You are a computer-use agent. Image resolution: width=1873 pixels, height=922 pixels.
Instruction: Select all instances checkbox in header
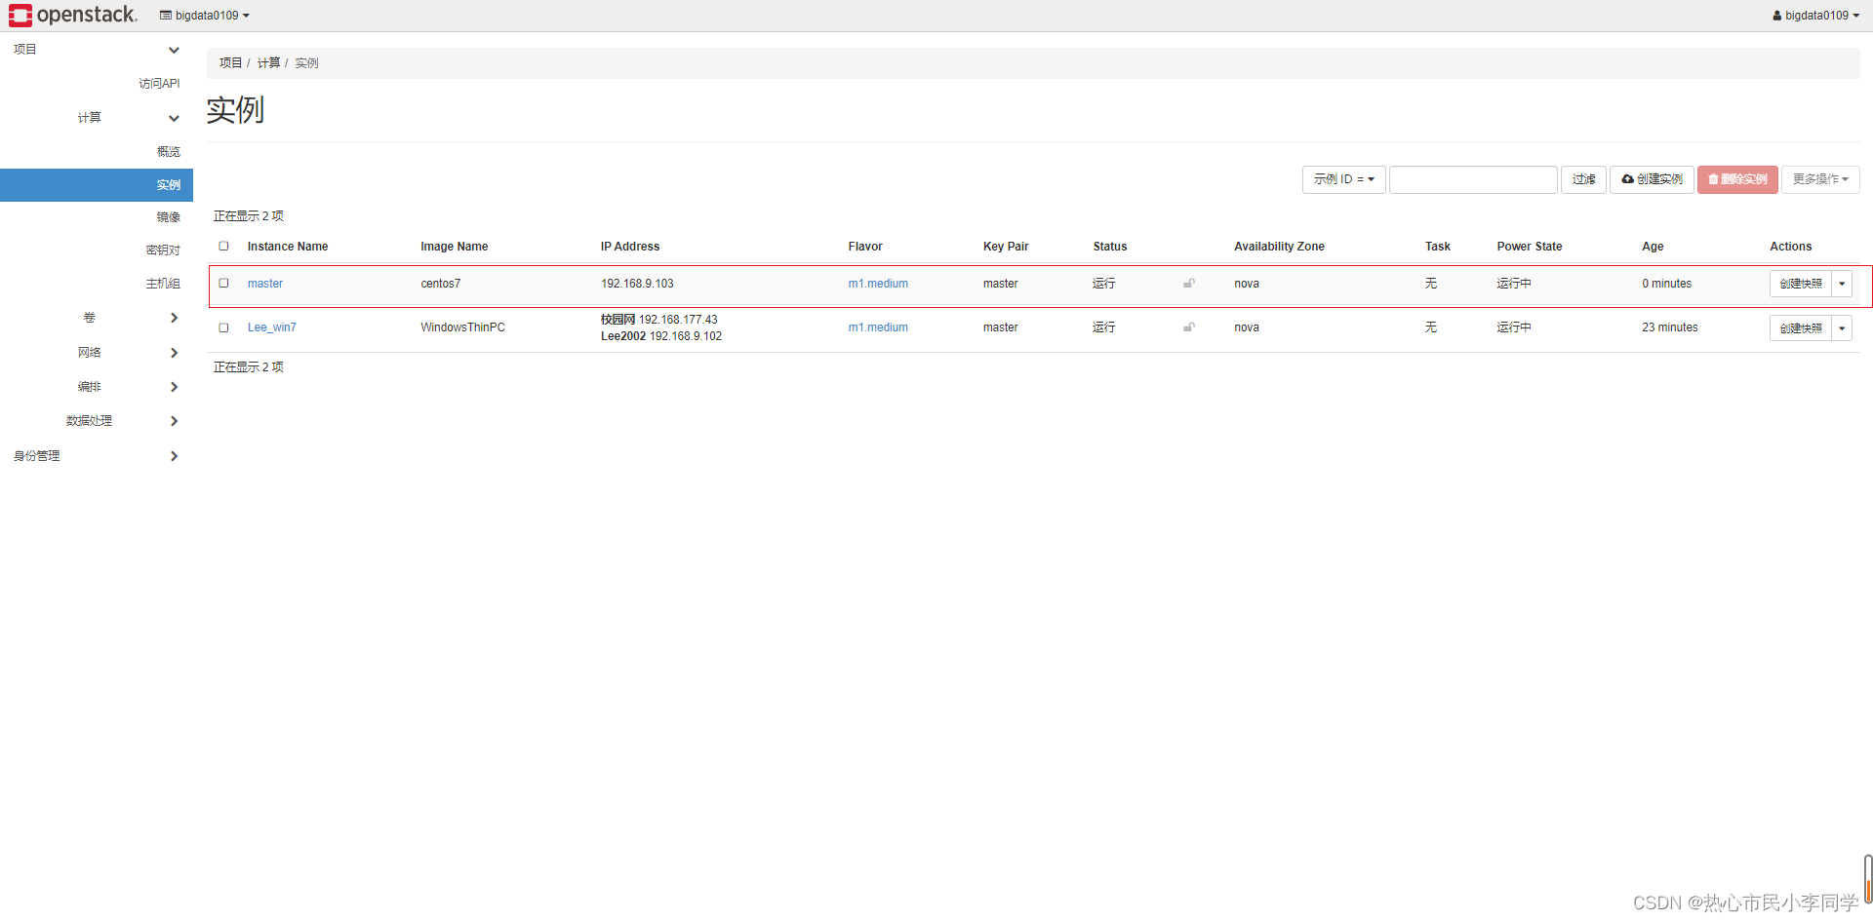pyautogui.click(x=223, y=246)
